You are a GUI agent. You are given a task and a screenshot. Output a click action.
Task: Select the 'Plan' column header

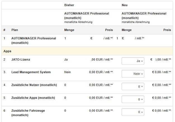click(15, 30)
